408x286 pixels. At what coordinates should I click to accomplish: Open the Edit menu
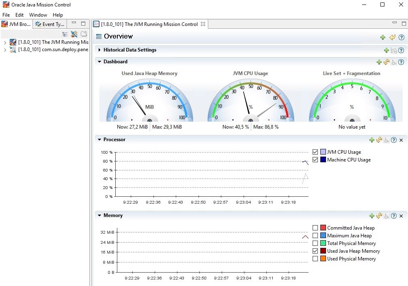click(19, 15)
